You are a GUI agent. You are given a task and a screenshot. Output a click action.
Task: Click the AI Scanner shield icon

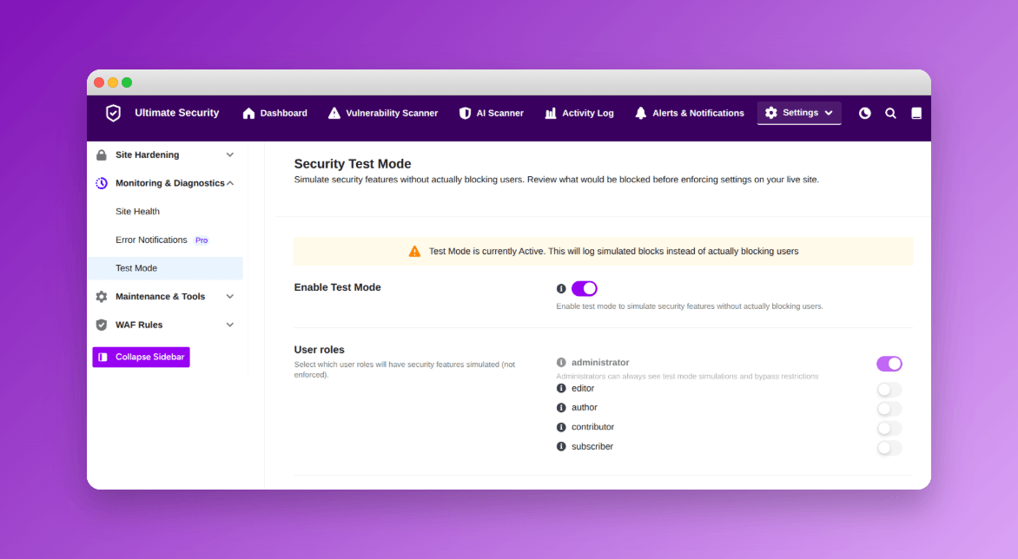tap(465, 114)
